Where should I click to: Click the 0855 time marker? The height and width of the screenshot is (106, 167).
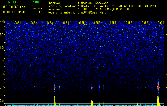click(82, 23)
